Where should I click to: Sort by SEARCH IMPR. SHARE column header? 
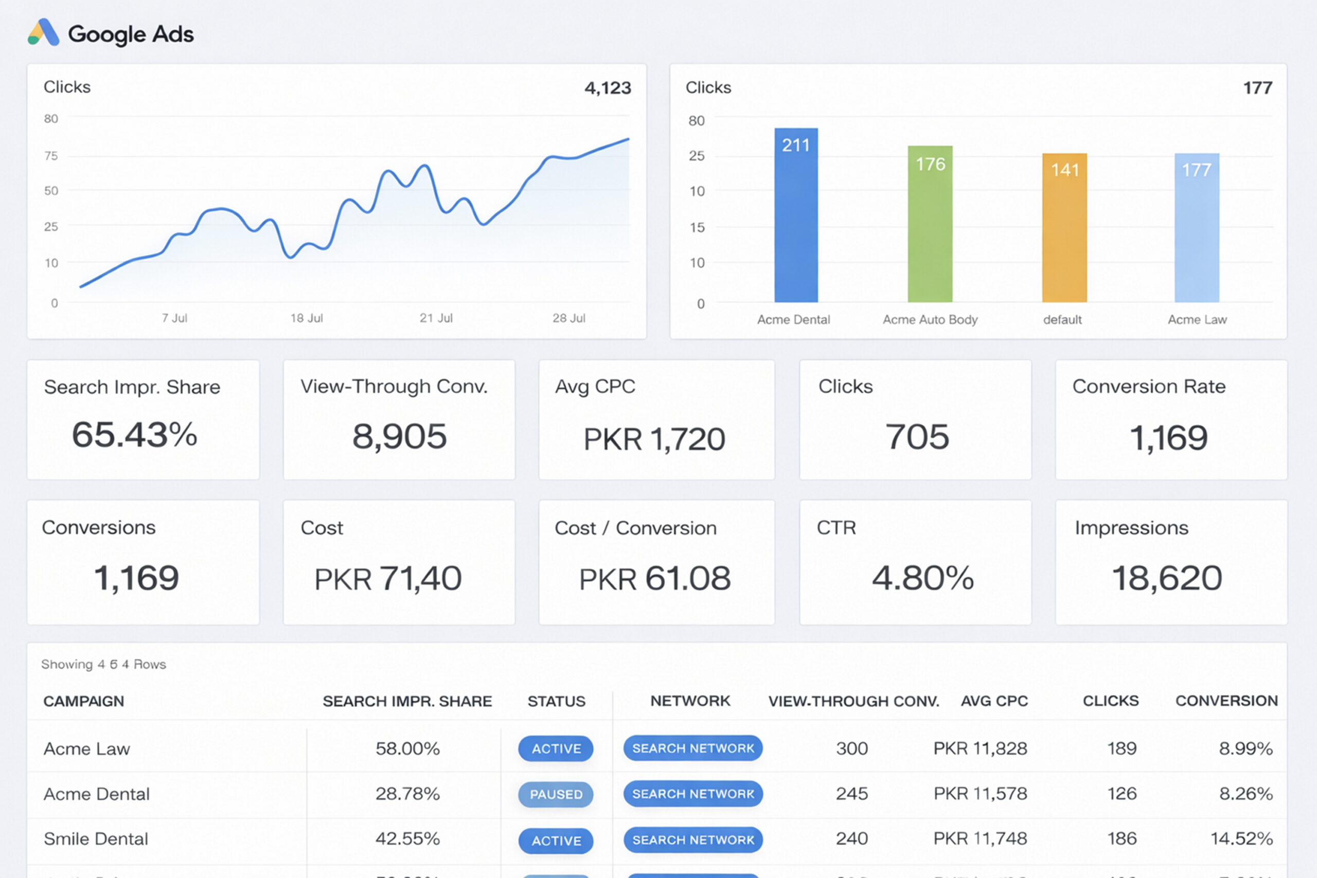click(407, 701)
